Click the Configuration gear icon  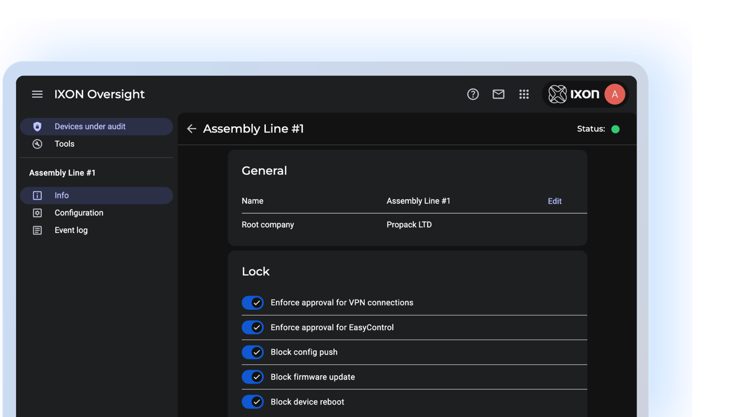(37, 213)
